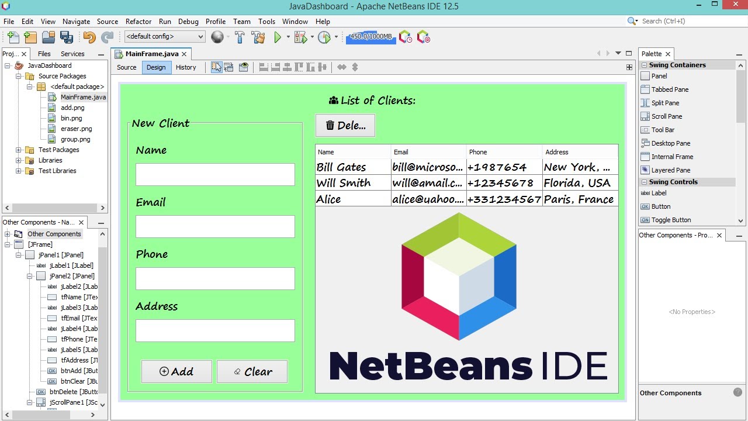The image size is (748, 421).
Task: Select Toggle Button in Palette
Action: 671,220
